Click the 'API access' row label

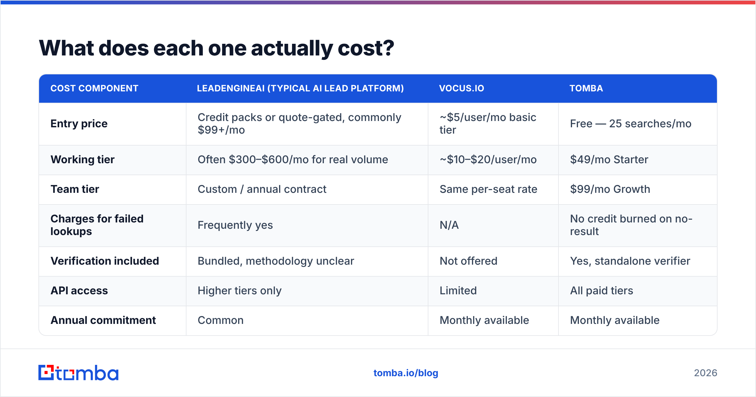79,291
